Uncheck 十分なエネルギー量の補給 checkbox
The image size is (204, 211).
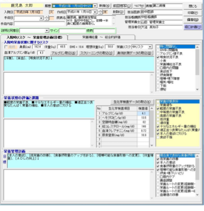pyautogui.click(x=158, y=127)
